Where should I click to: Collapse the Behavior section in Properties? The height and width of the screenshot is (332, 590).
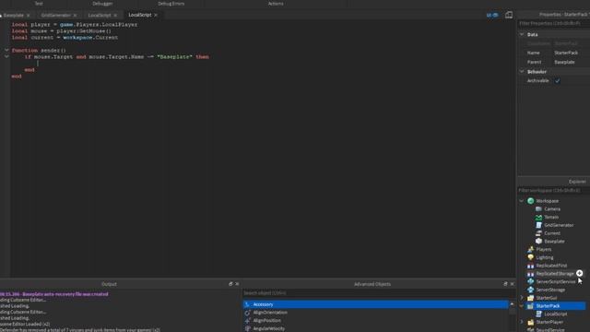[522, 71]
